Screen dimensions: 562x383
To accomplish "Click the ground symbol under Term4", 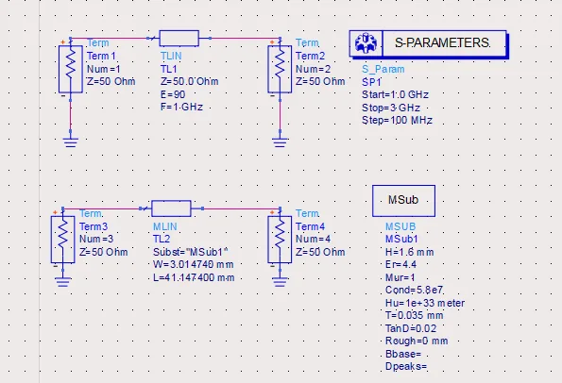I will (280, 282).
